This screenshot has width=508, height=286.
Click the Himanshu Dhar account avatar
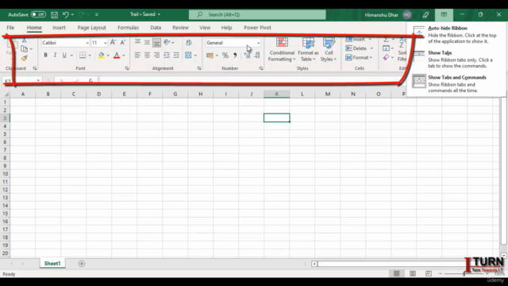tap(407, 14)
